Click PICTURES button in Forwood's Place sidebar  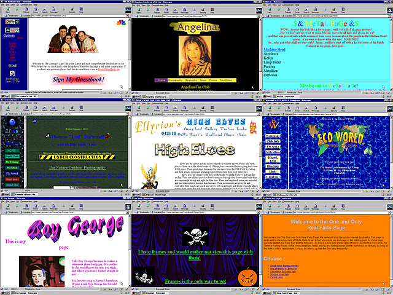point(12,168)
